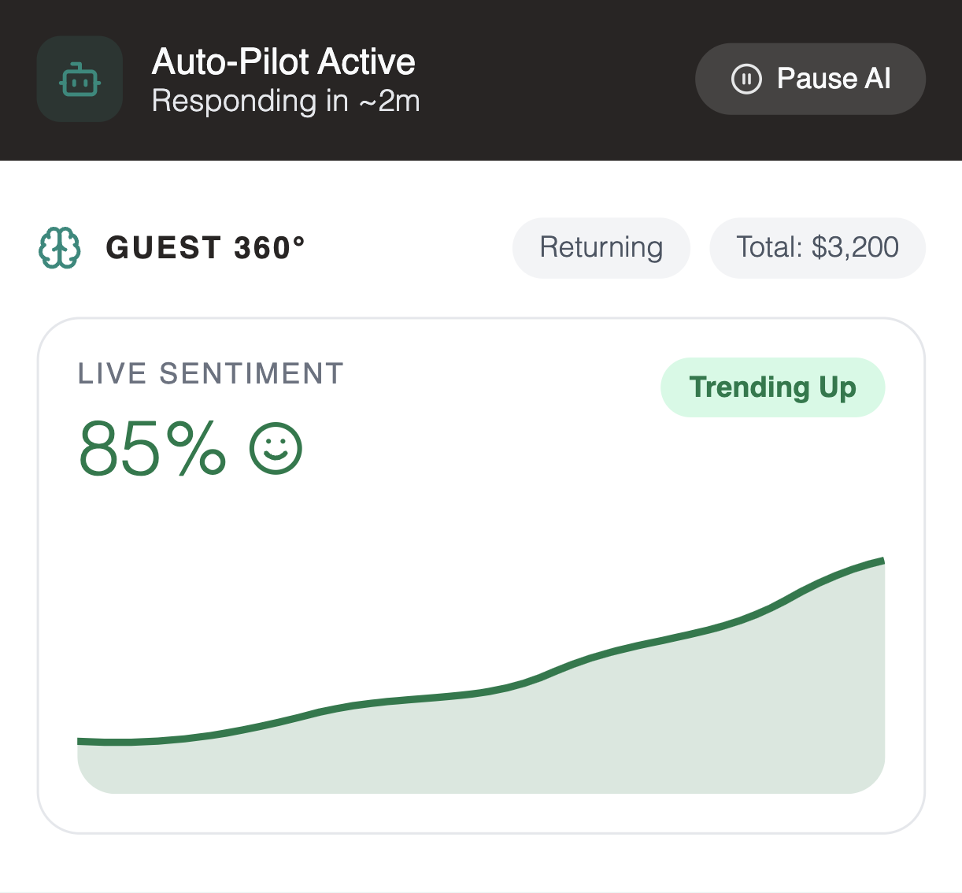The width and height of the screenshot is (962, 893).
Task: Click the degree symbol in GUEST 360°
Action: click(298, 239)
